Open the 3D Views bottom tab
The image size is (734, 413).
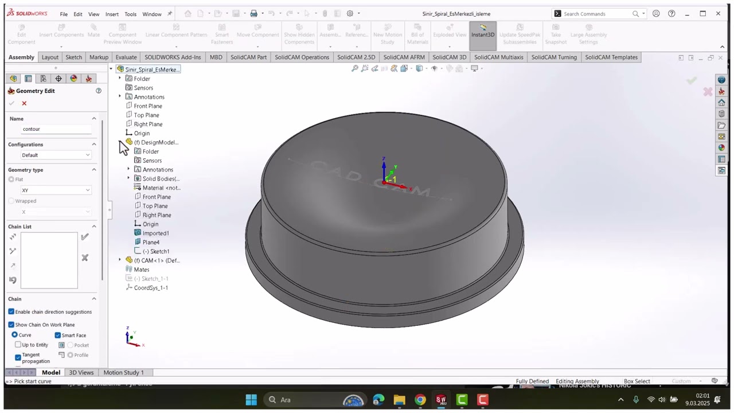(x=81, y=372)
